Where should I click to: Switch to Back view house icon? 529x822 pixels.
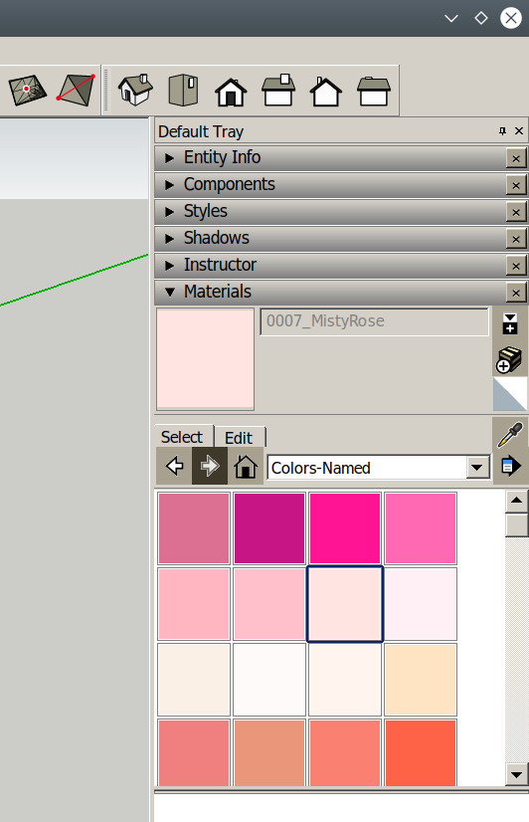tap(326, 92)
